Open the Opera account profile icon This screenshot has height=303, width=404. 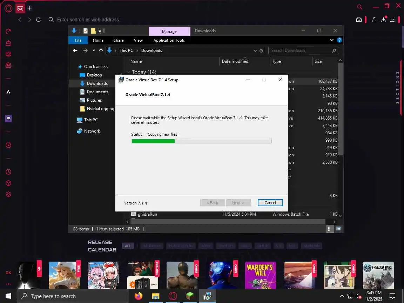point(374,20)
